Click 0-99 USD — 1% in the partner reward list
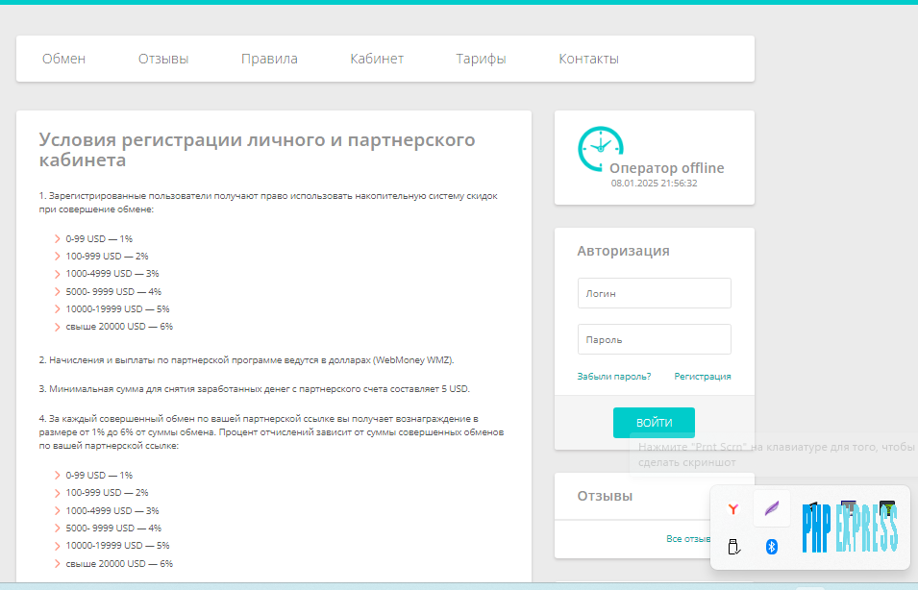This screenshot has height=590, width=918. [x=99, y=476]
